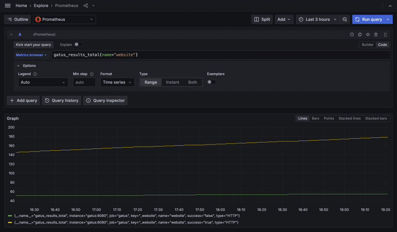The height and width of the screenshot is (232, 397).
Task: Hide query A with the eye icon
Action: click(368, 34)
